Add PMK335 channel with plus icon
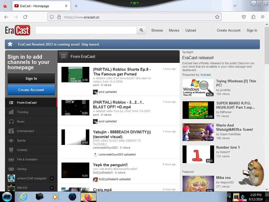 (52, 188)
